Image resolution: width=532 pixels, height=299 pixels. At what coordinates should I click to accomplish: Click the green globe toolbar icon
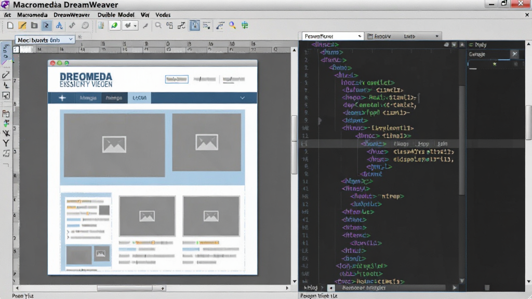pos(245,25)
